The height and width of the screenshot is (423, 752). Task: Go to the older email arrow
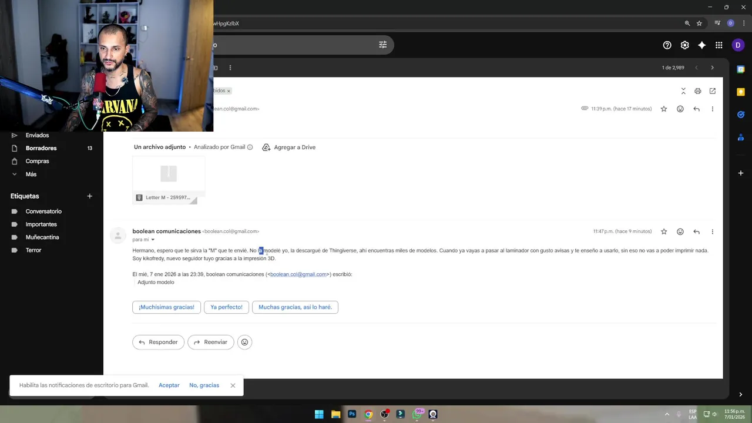(x=712, y=68)
